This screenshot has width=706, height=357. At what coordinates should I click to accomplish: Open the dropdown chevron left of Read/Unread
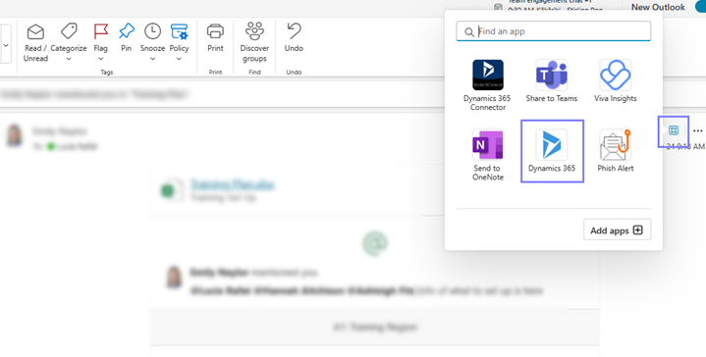(x=6, y=45)
